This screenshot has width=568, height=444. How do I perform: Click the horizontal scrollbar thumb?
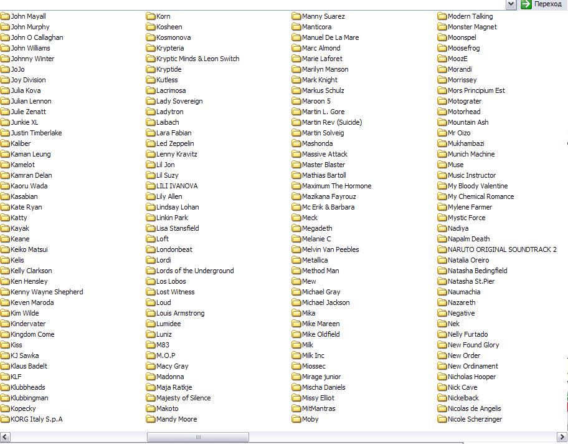[198, 437]
